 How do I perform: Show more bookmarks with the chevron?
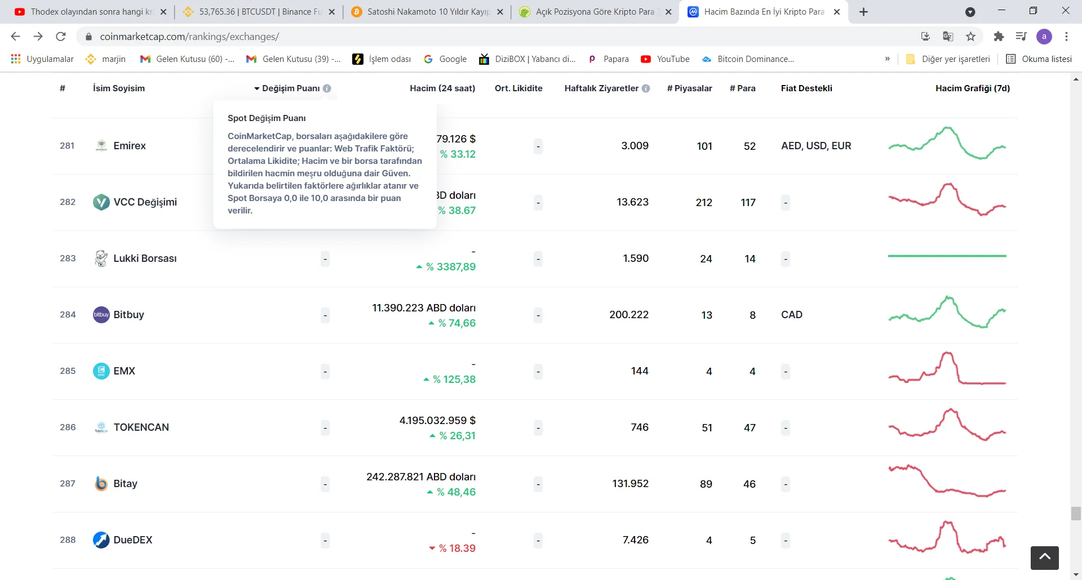tap(888, 59)
